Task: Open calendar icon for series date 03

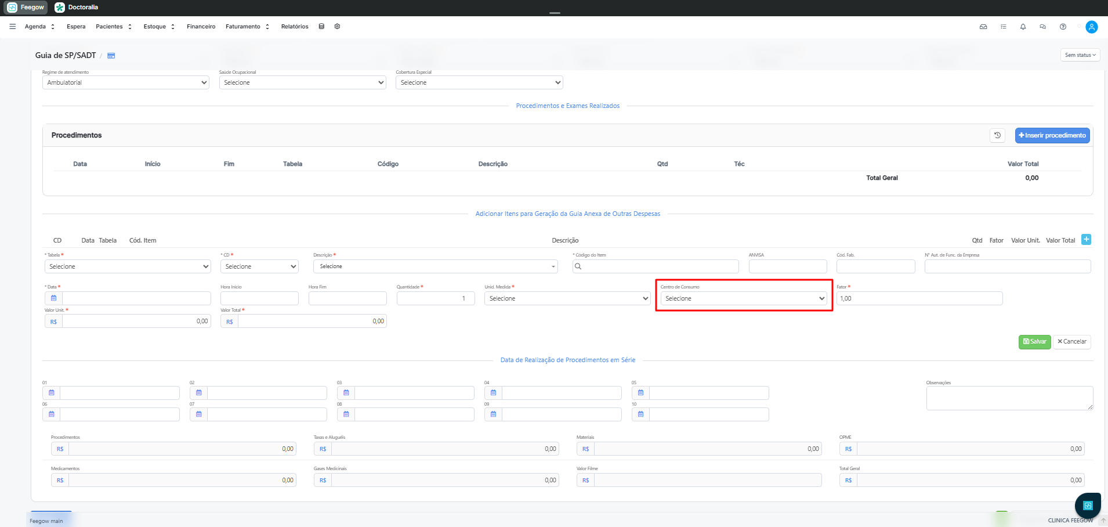Action: [346, 393]
